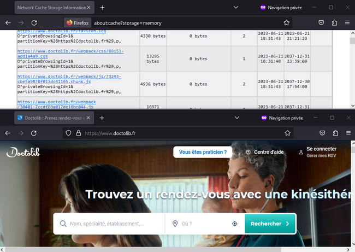Open the 30401-7ccdf89a017de16bc044.js entry link
355x252 pixels.
tap(57, 104)
